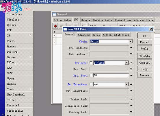Open the Protocol dropdown list
The image size is (160, 116).
(x=126, y=63)
